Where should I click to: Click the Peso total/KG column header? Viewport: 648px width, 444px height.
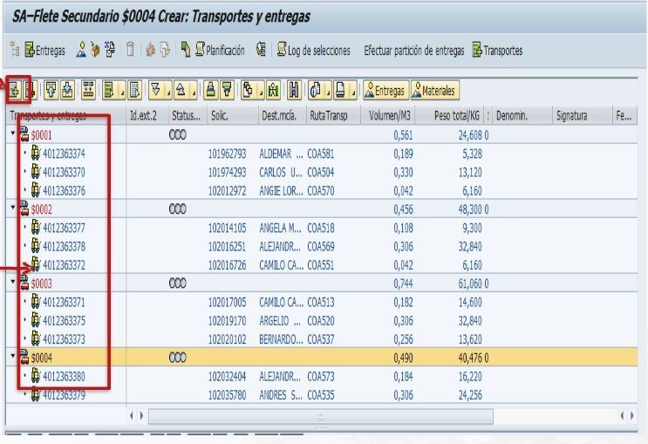pyautogui.click(x=458, y=115)
